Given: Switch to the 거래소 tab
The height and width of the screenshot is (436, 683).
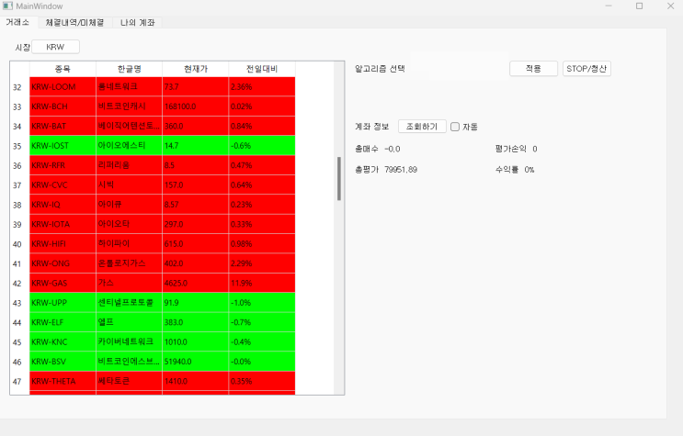Looking at the screenshot, I should (17, 22).
